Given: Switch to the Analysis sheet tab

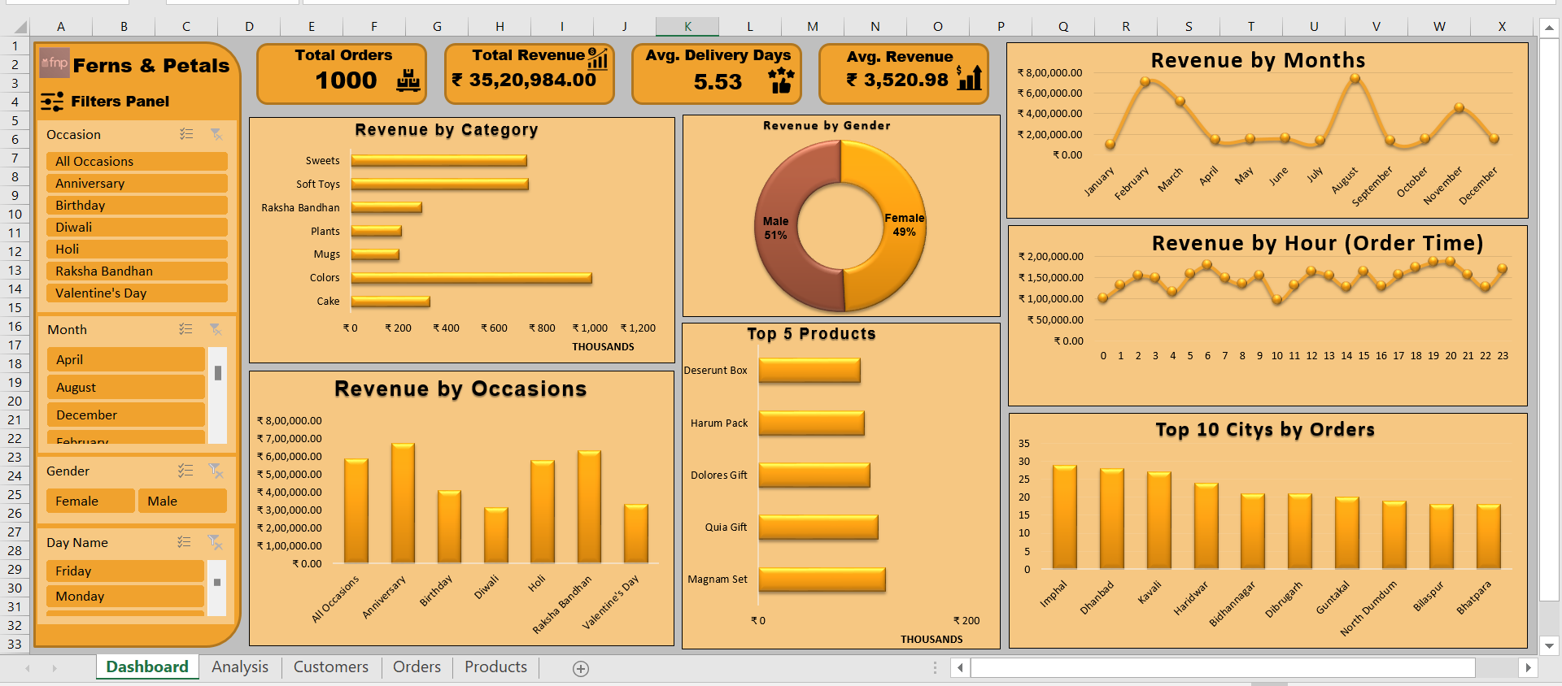Looking at the screenshot, I should (240, 666).
